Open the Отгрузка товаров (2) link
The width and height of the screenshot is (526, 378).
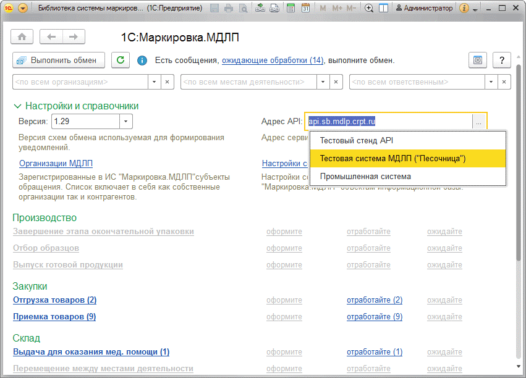pyautogui.click(x=54, y=300)
